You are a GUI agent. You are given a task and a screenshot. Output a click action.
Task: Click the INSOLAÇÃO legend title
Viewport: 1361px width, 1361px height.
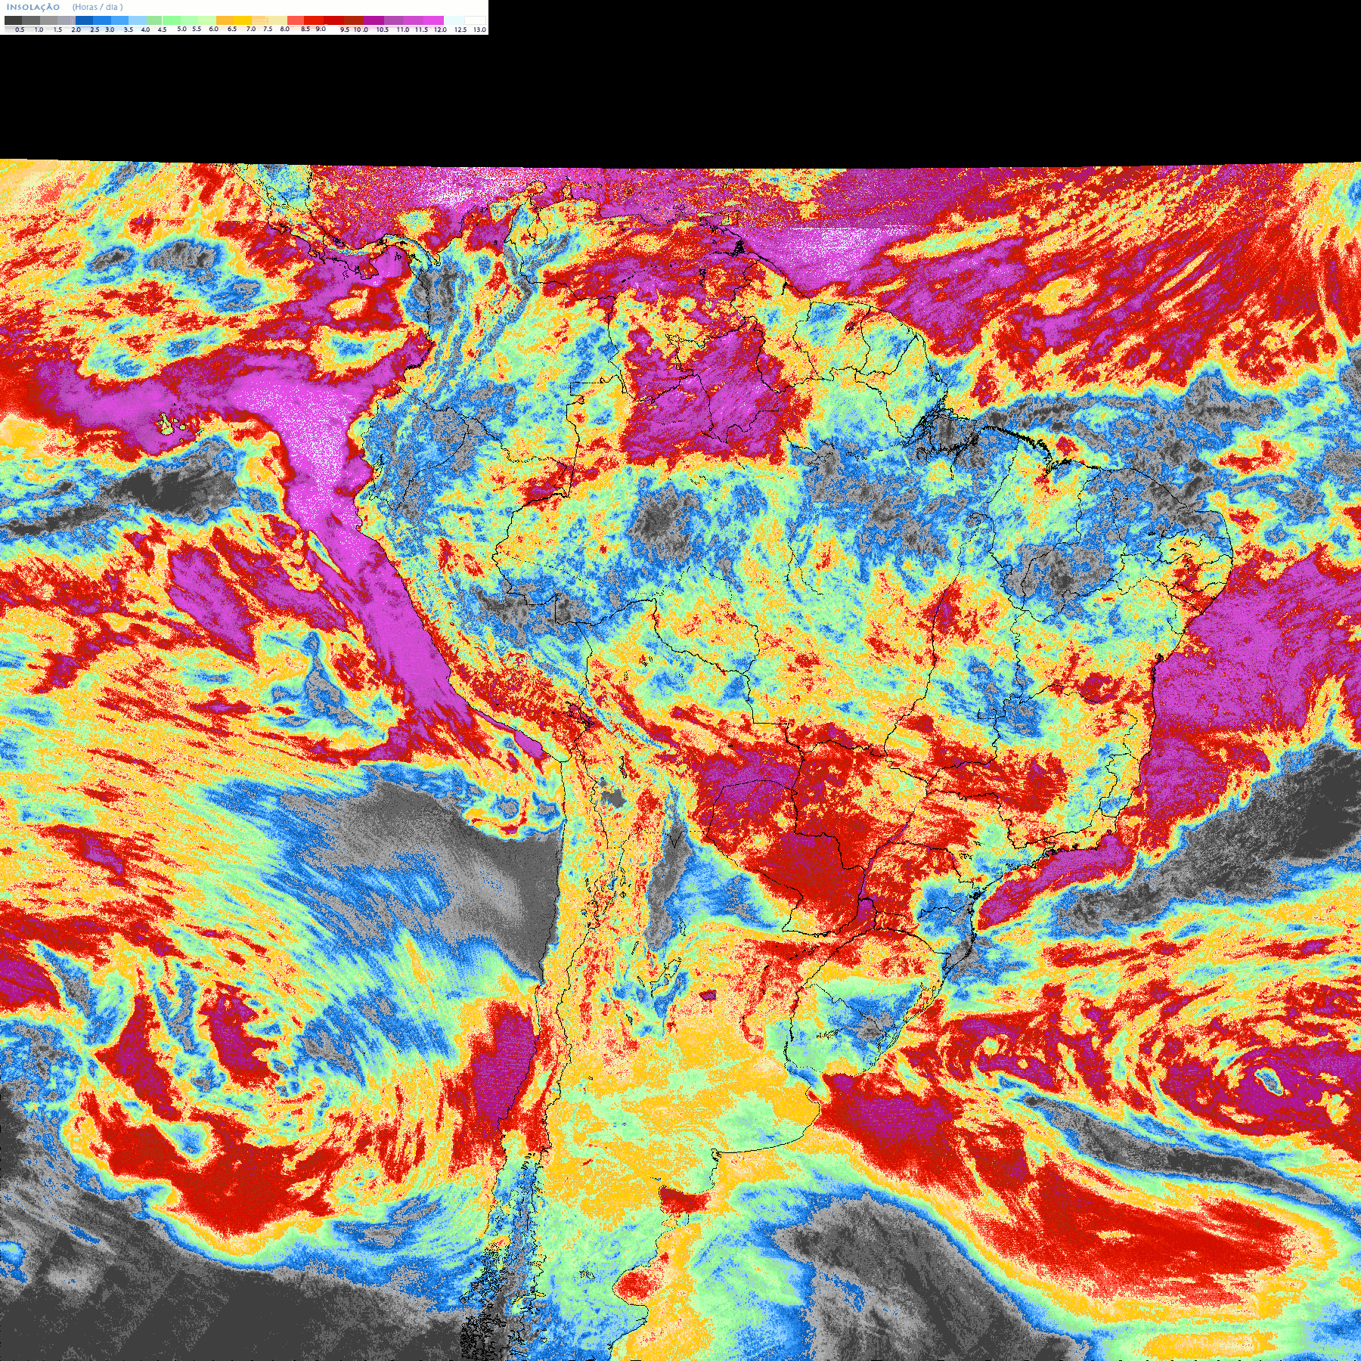(33, 7)
